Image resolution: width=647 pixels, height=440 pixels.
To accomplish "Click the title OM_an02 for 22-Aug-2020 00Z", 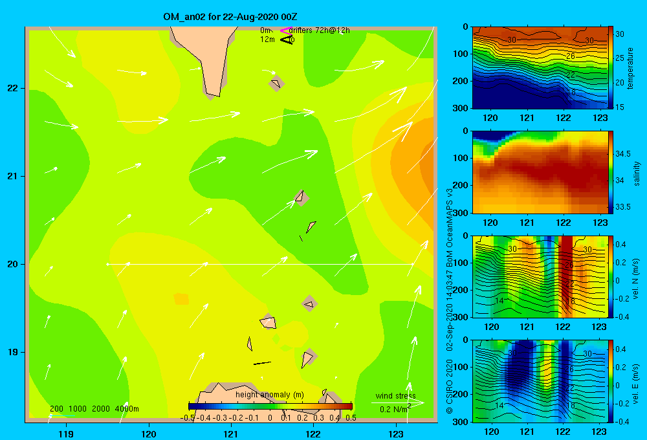I will pyautogui.click(x=230, y=17).
